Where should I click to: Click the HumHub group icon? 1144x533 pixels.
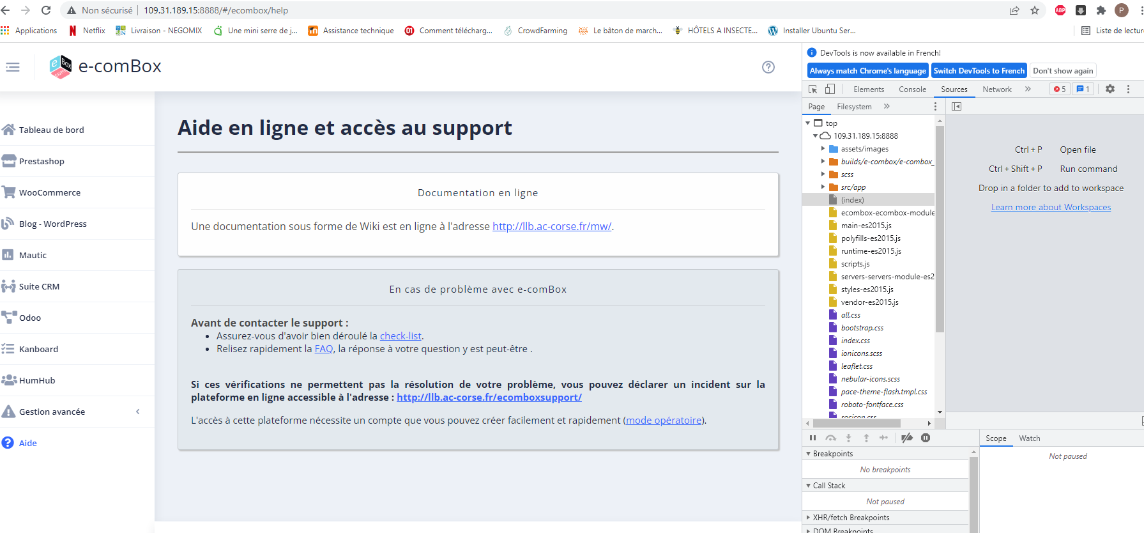9,380
